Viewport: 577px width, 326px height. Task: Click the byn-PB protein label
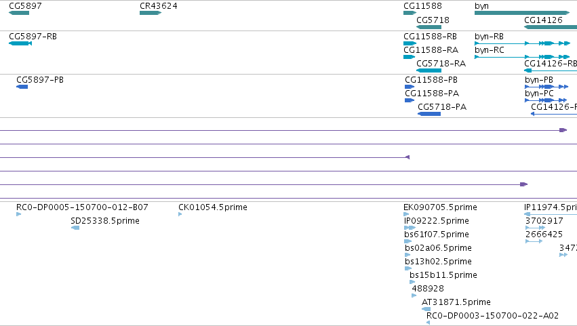[539, 80]
